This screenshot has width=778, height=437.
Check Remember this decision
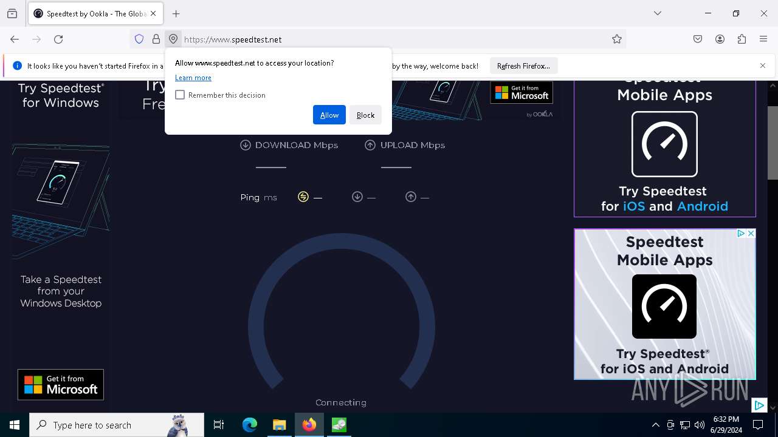point(180,95)
